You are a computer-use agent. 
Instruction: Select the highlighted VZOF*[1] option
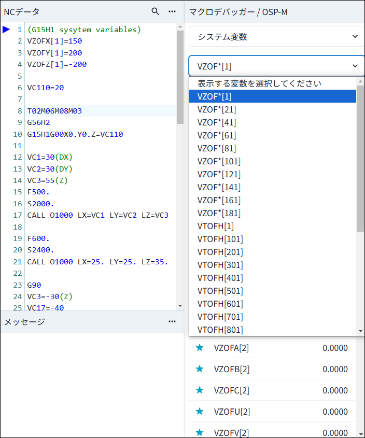(273, 96)
